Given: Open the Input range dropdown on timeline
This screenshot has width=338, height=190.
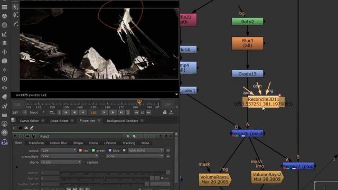Looking at the screenshot, I should 37,112.
